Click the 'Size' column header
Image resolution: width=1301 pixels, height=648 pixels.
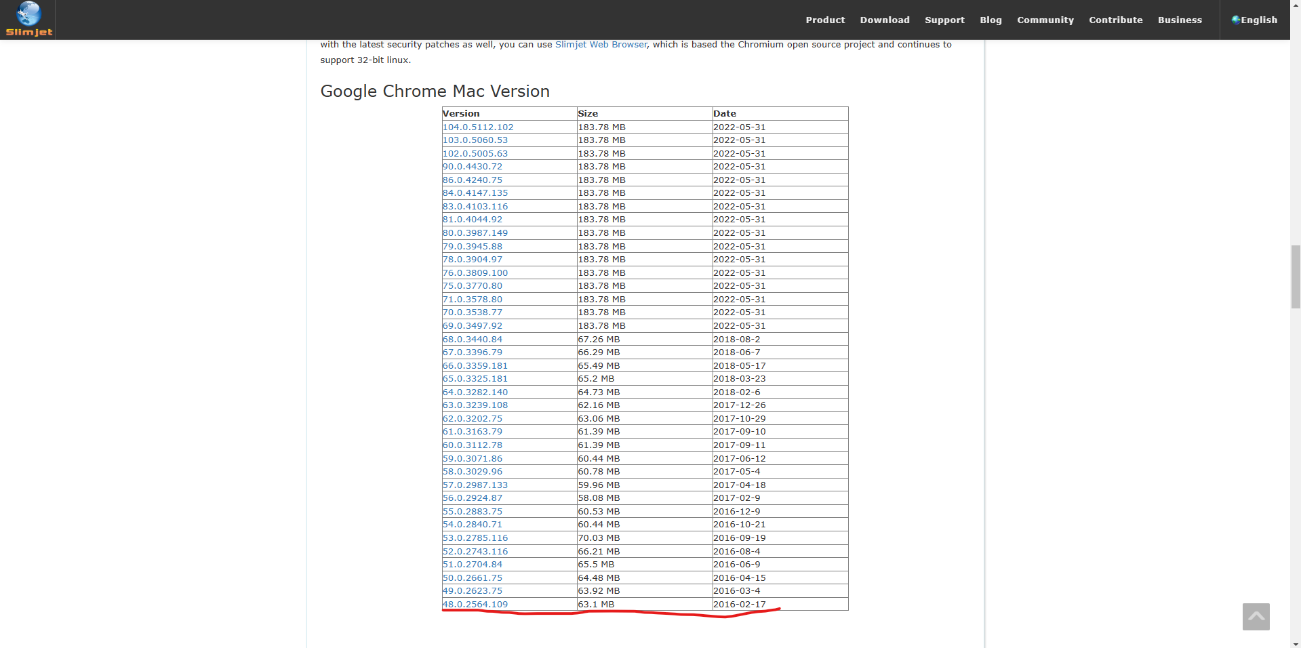(x=644, y=114)
